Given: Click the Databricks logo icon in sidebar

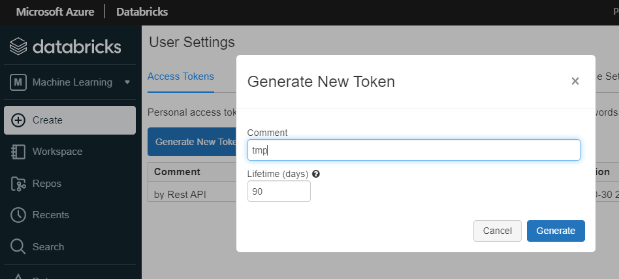Looking at the screenshot, I should [x=18, y=46].
